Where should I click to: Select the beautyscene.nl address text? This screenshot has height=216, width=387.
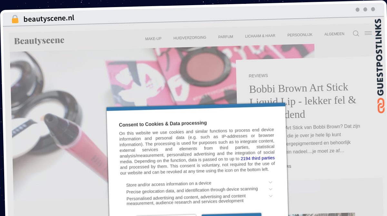pyautogui.click(x=49, y=18)
